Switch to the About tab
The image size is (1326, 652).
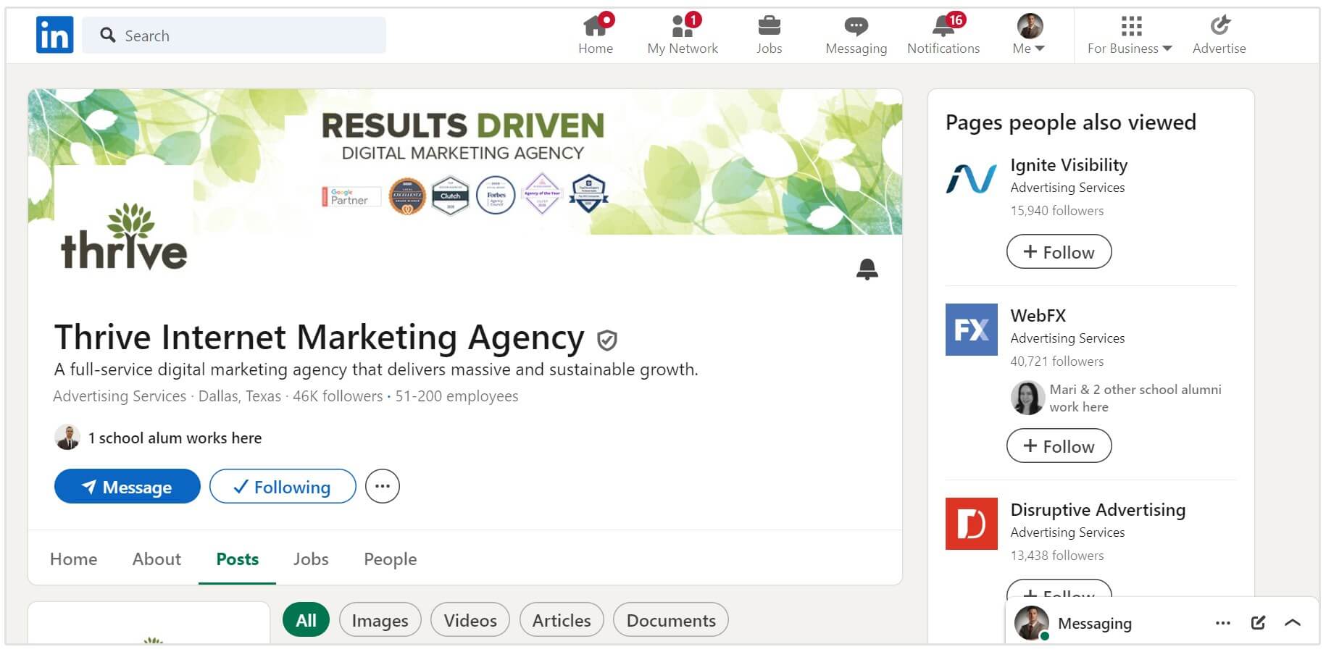coord(157,559)
